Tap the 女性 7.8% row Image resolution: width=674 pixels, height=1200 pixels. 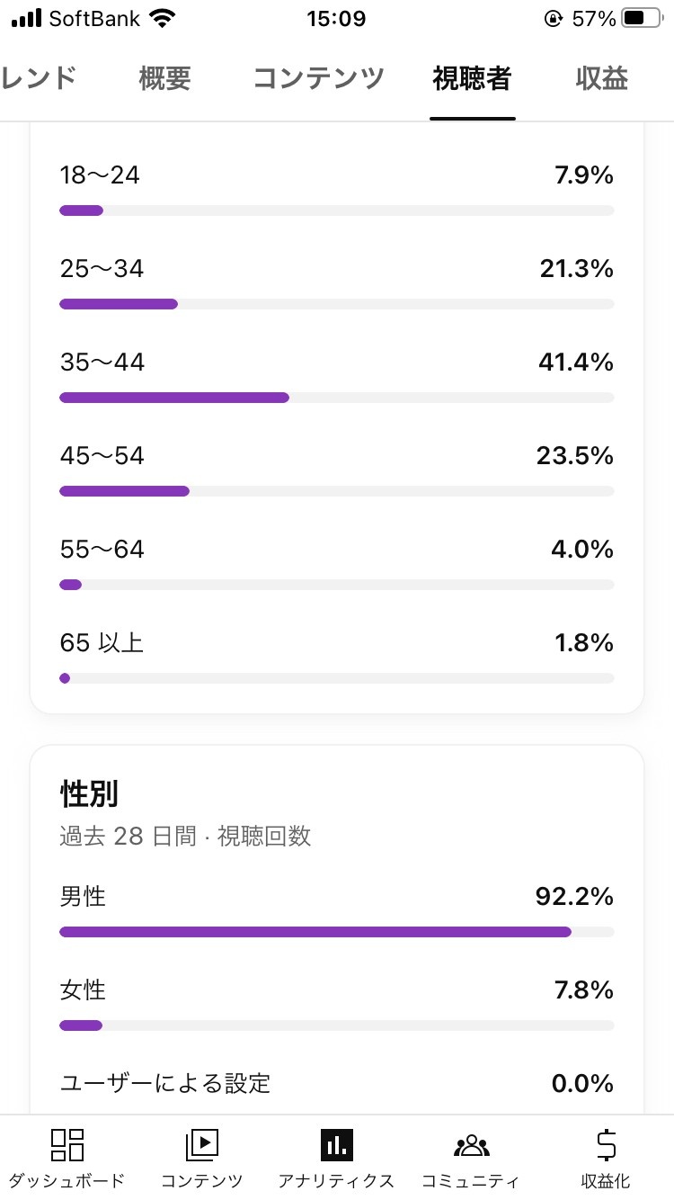point(336,991)
